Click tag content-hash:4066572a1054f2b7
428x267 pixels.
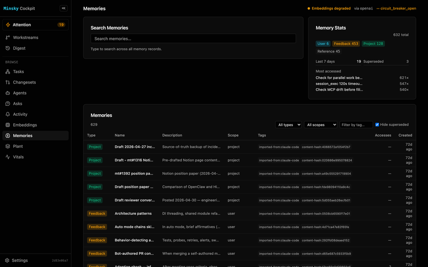point(326,147)
